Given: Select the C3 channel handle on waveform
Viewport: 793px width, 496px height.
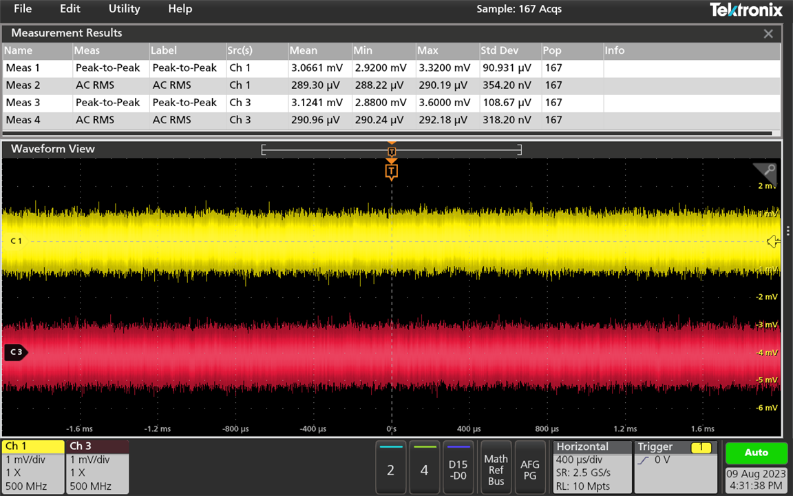Looking at the screenshot, I should point(15,352).
